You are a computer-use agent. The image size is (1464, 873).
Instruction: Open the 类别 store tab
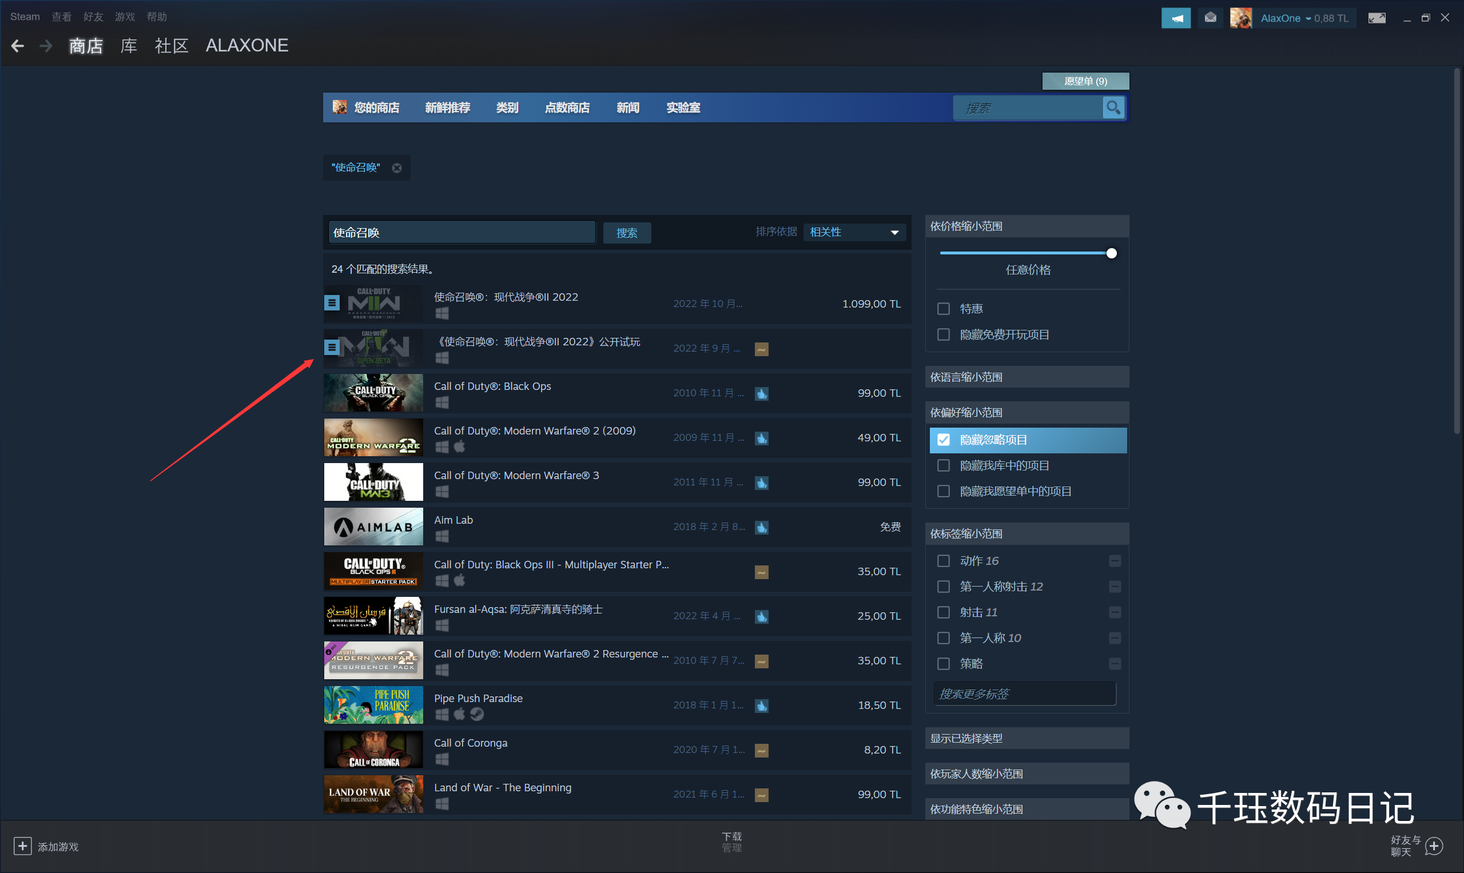click(x=507, y=107)
